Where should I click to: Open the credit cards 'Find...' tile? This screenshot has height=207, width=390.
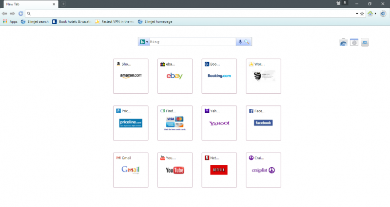(175, 123)
